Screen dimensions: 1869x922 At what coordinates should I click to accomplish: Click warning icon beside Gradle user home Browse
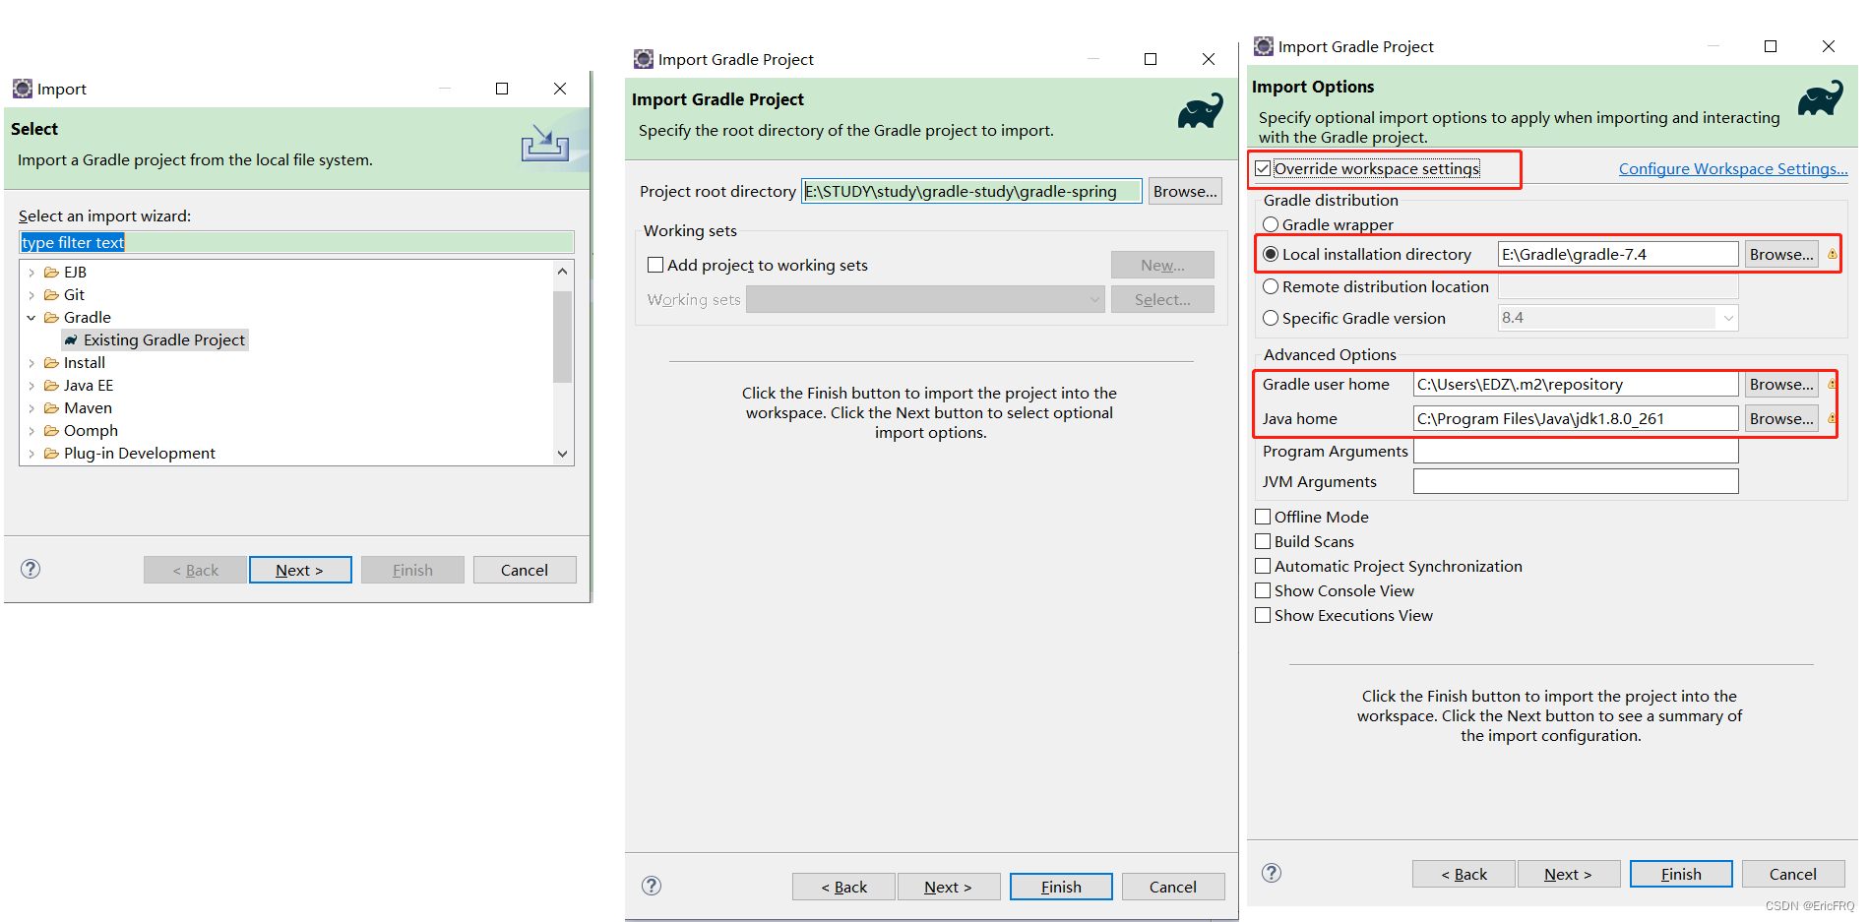coord(1832,384)
